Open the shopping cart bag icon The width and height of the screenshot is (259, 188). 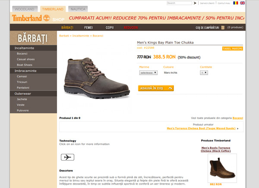tap(223, 28)
